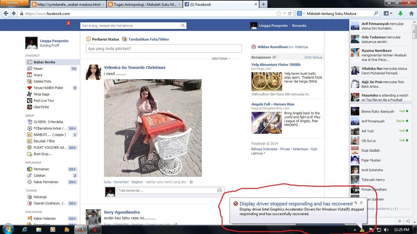Click Lihat Semua sponsored link
This screenshot has width=417, height=234.
point(313,57)
